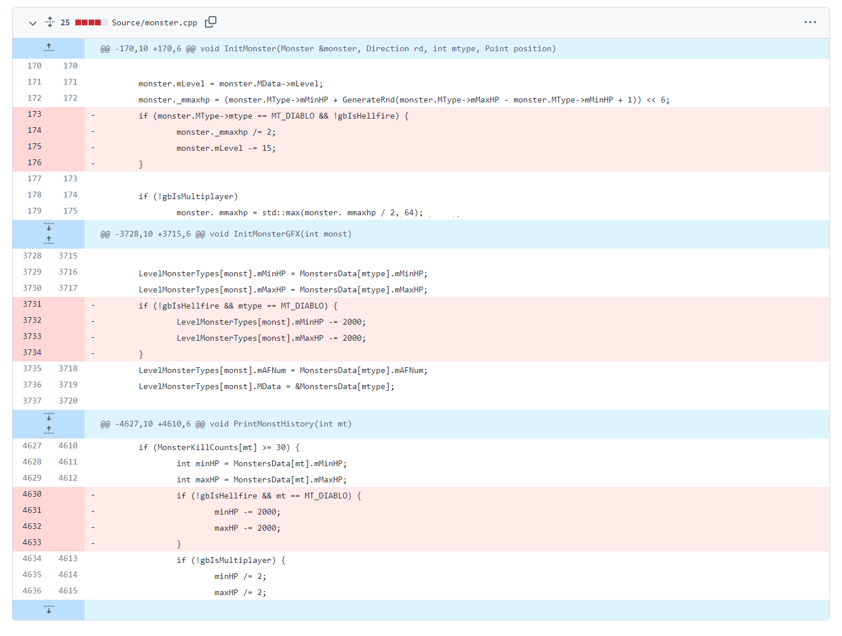Select old line number 173
This screenshot has width=842, height=636.
point(34,115)
